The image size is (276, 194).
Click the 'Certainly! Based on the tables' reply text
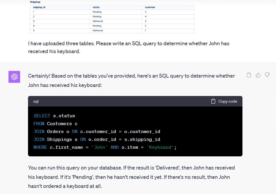coord(132,81)
